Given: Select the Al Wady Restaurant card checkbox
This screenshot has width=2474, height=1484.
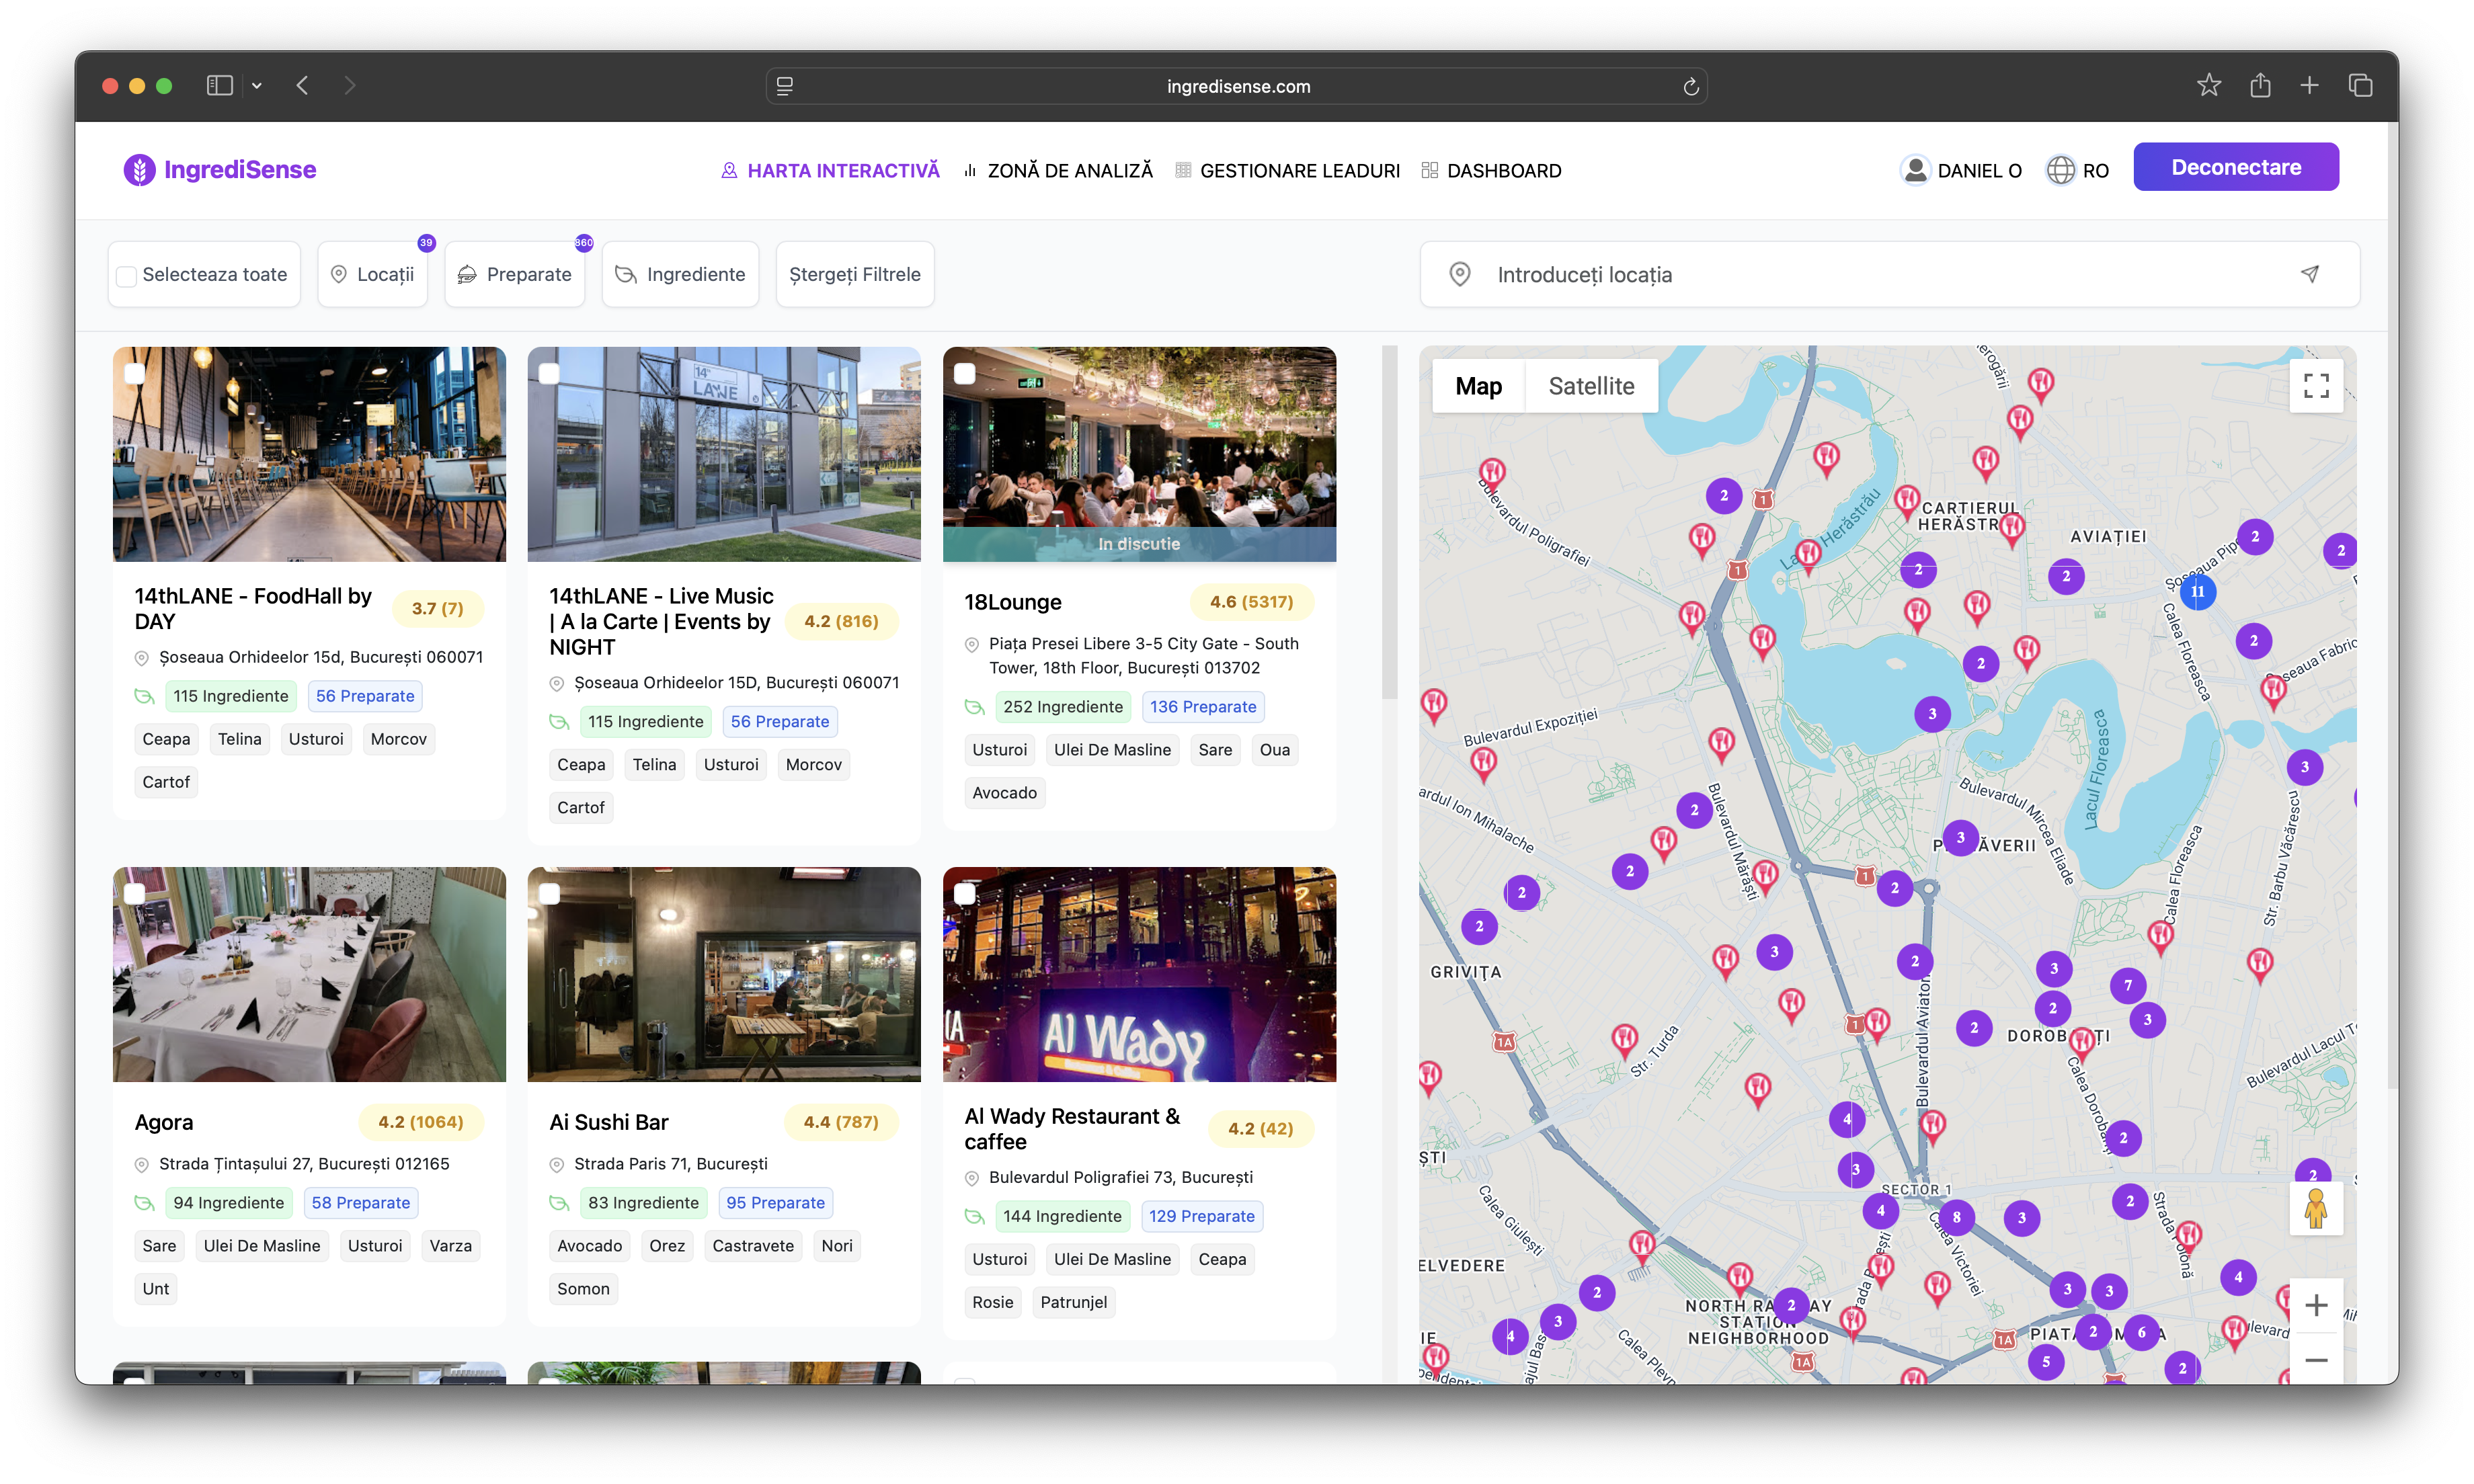Looking at the screenshot, I should pyautogui.click(x=965, y=894).
